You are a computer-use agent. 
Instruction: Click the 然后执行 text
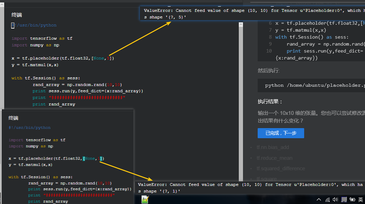[x=269, y=71]
